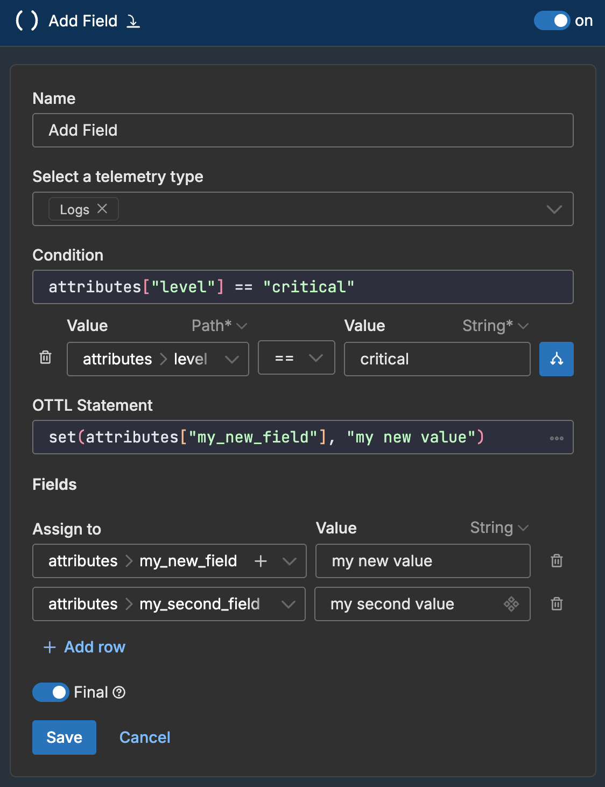Viewport: 605px width, 787px height.
Task: Click the blue branch condition button
Action: click(x=556, y=359)
